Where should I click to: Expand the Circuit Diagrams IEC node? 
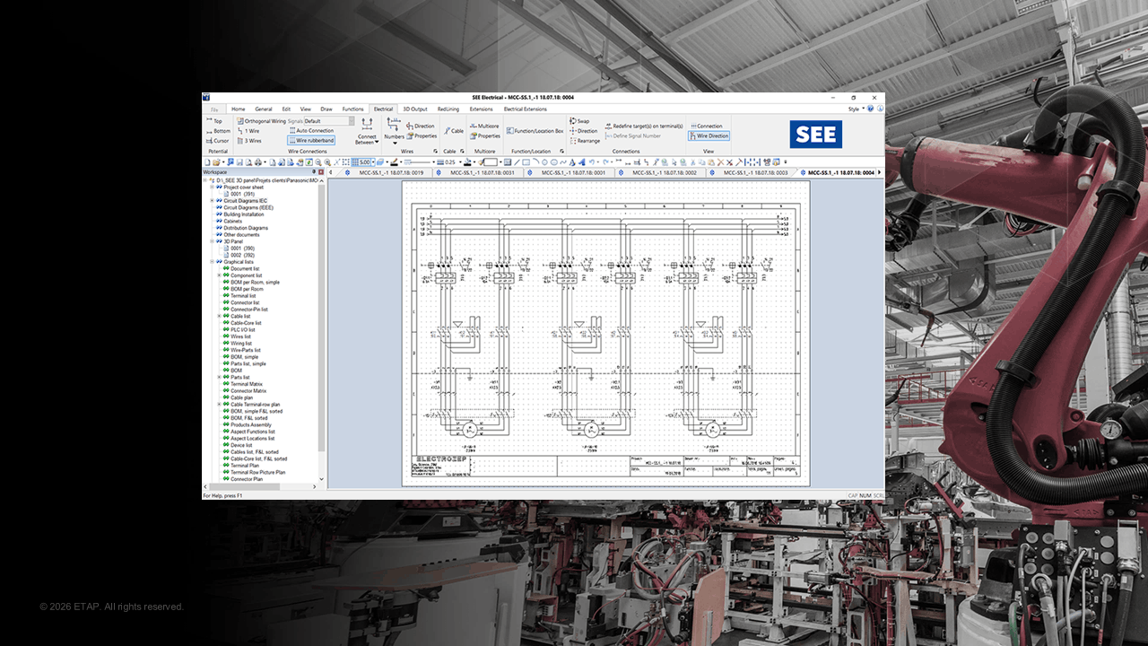(213, 201)
